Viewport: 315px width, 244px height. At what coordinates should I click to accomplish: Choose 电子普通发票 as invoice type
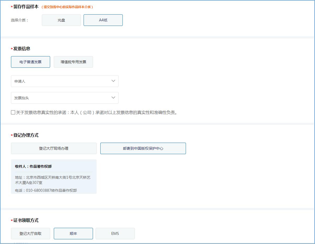pyautogui.click(x=30, y=62)
